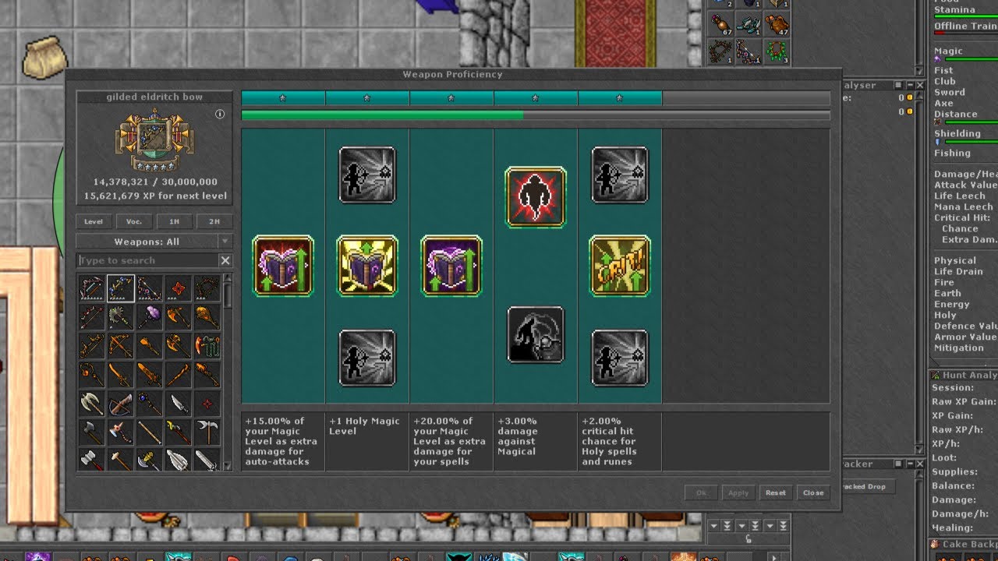Click the Ok button

tap(701, 492)
